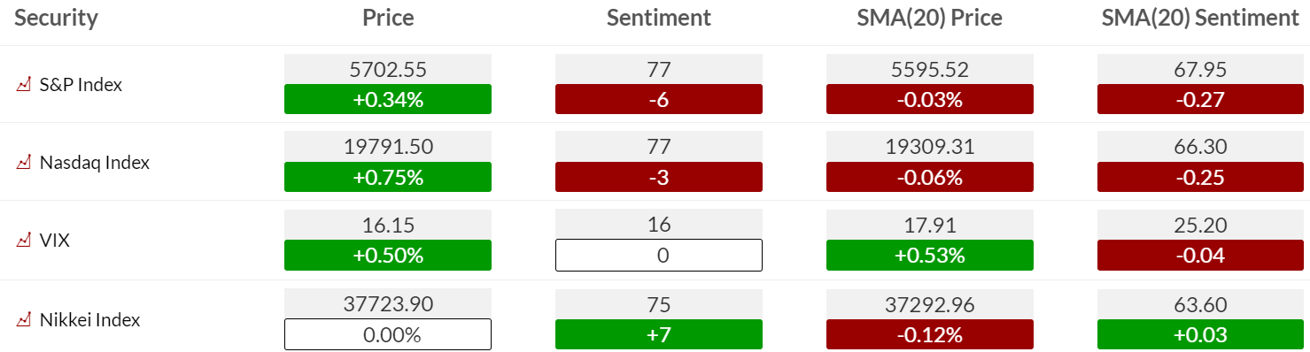Open the chart icon beside Nikkei Index
Image resolution: width=1310 pixels, height=352 pixels.
point(23,320)
